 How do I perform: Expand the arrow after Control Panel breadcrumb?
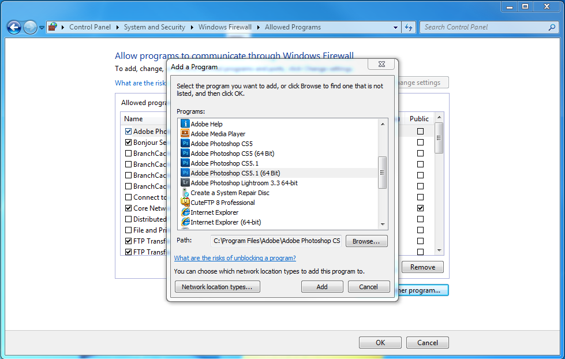[x=118, y=27]
